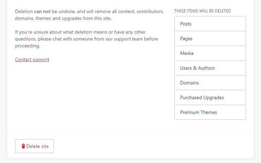Choose the Users & Authors item
This screenshot has width=261, height=163.
pos(210,68)
